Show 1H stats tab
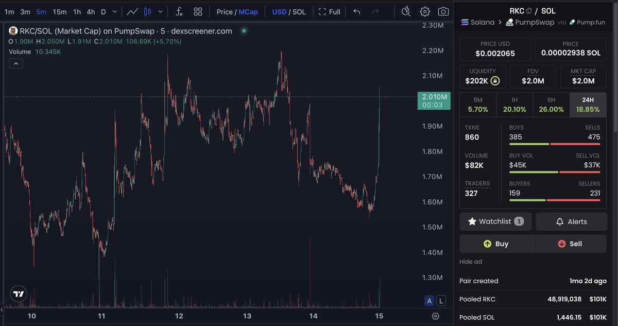Screen dimensions: 618x326 coord(514,105)
